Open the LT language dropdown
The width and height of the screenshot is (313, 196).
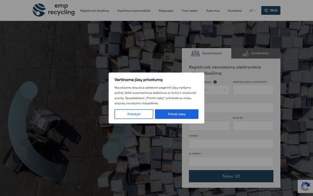(x=252, y=11)
